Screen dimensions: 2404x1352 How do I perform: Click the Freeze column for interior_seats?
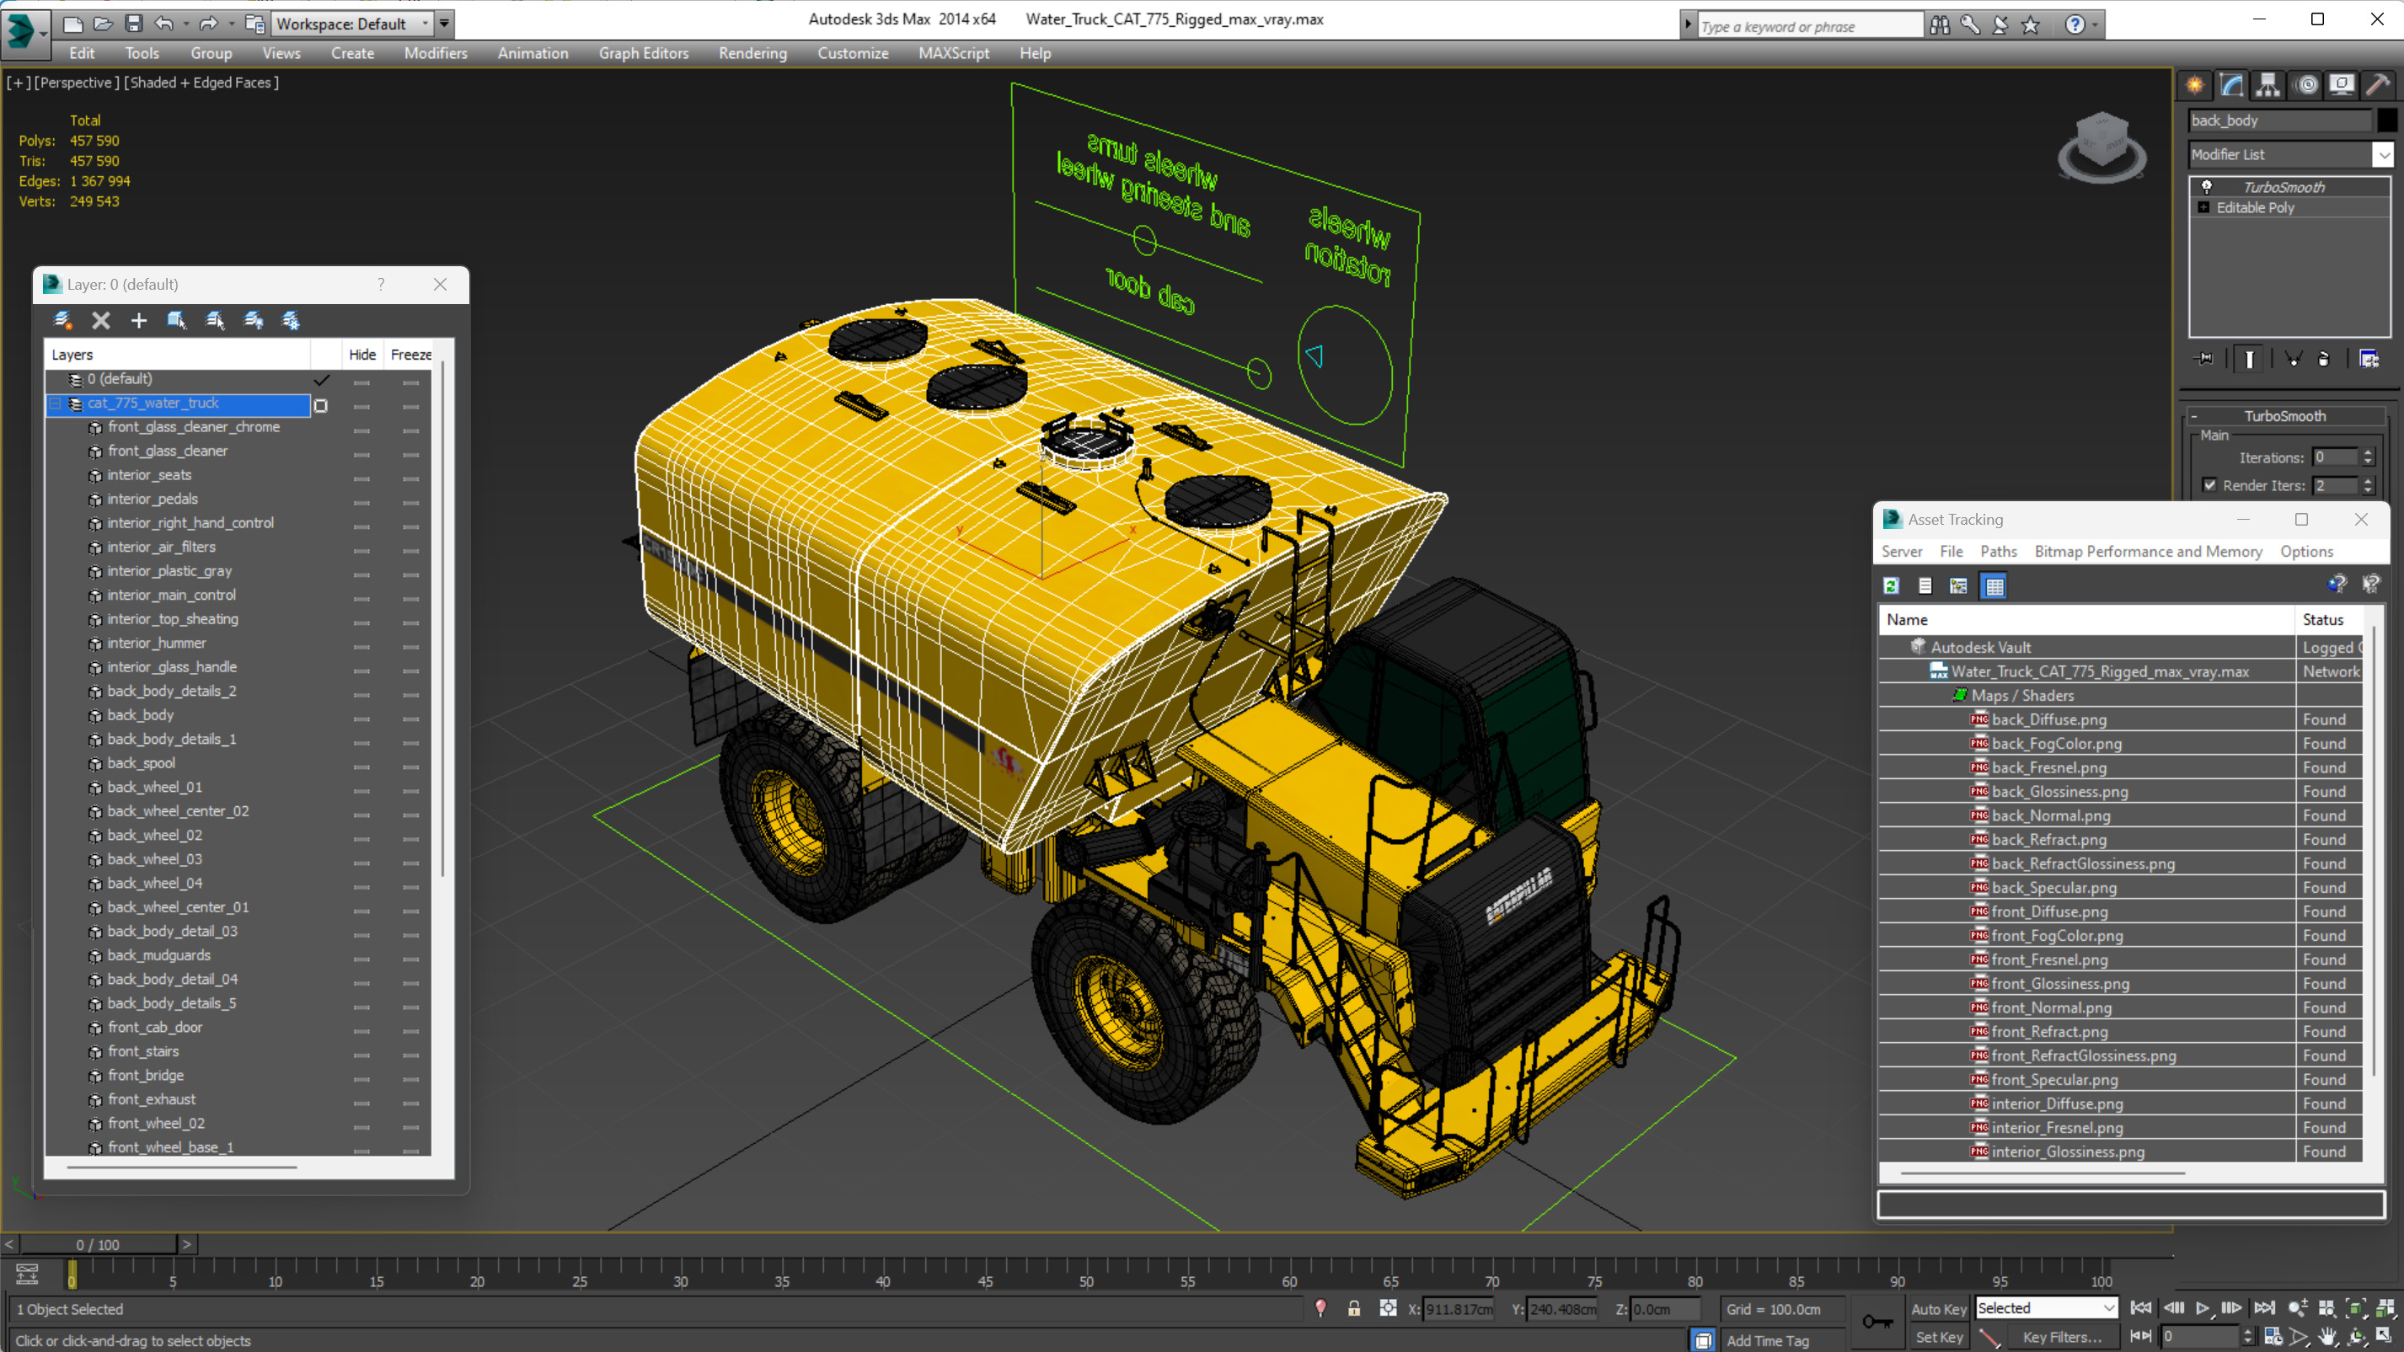click(x=411, y=473)
